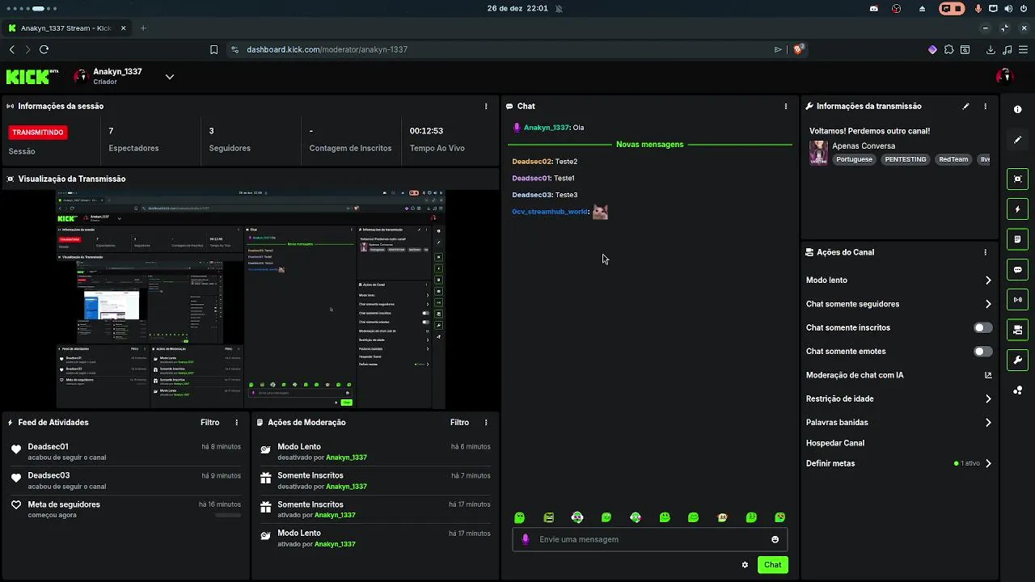The height and width of the screenshot is (582, 1035).
Task: Focus the Envie uma mensagem input
Action: tap(651, 540)
